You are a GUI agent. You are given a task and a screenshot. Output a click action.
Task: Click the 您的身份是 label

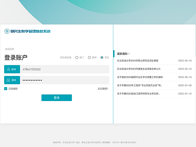(66, 58)
